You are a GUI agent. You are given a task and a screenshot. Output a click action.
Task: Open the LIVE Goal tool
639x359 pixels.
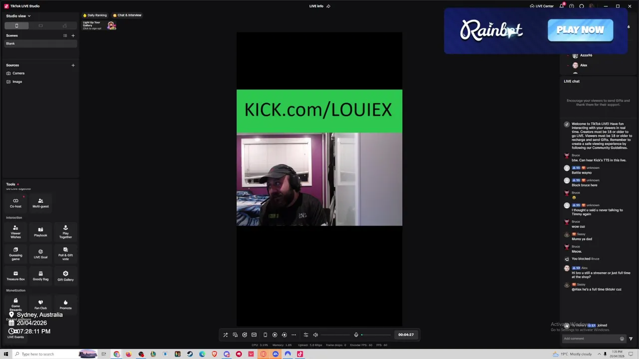tap(40, 254)
